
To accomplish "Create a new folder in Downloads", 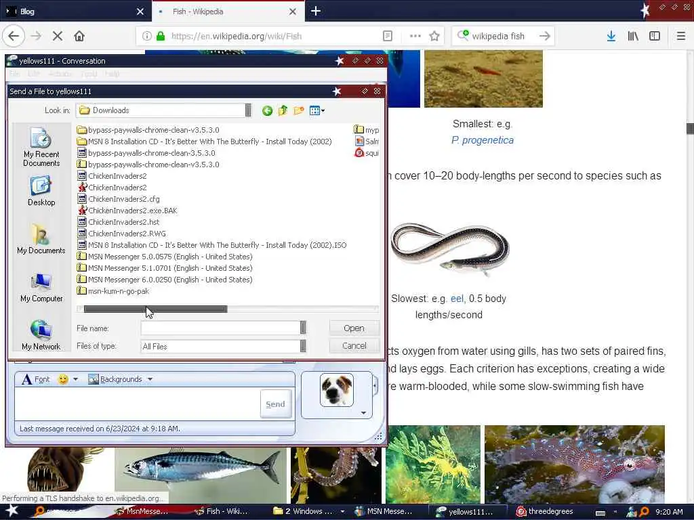I will 299,110.
